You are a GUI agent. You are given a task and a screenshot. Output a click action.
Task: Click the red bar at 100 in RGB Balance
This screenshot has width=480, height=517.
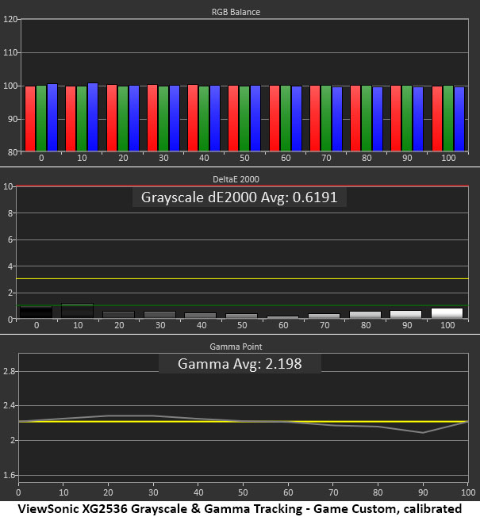437,118
